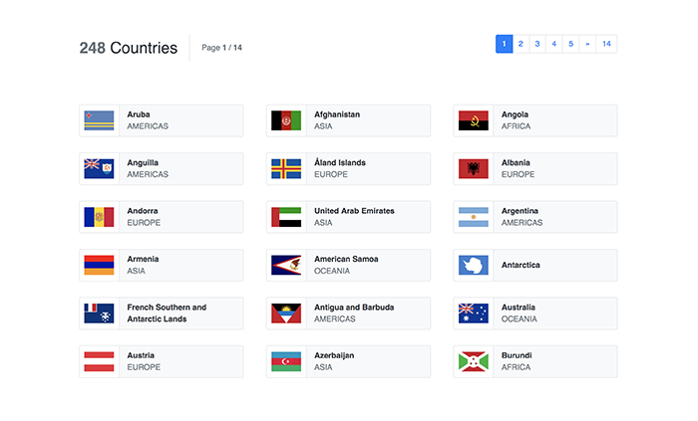
Task: Open the Andorra country card
Action: click(161, 217)
